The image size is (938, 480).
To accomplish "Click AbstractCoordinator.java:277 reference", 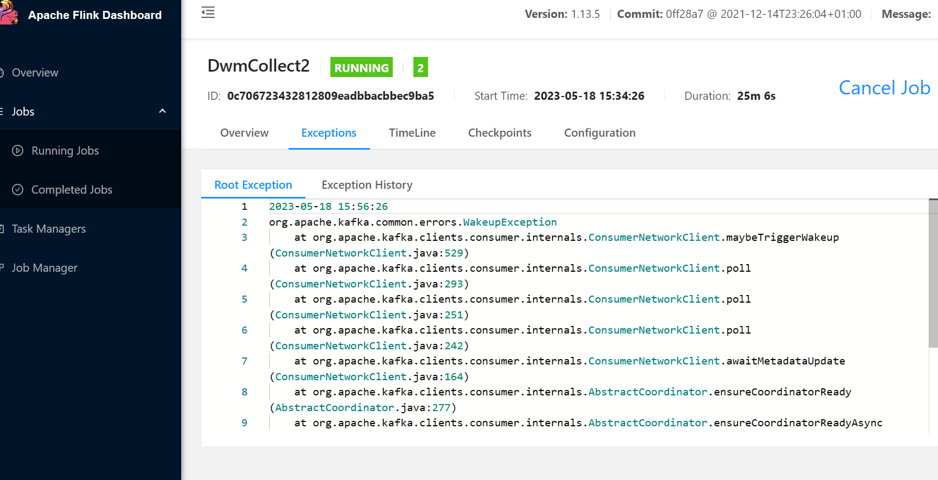I will coord(363,408).
